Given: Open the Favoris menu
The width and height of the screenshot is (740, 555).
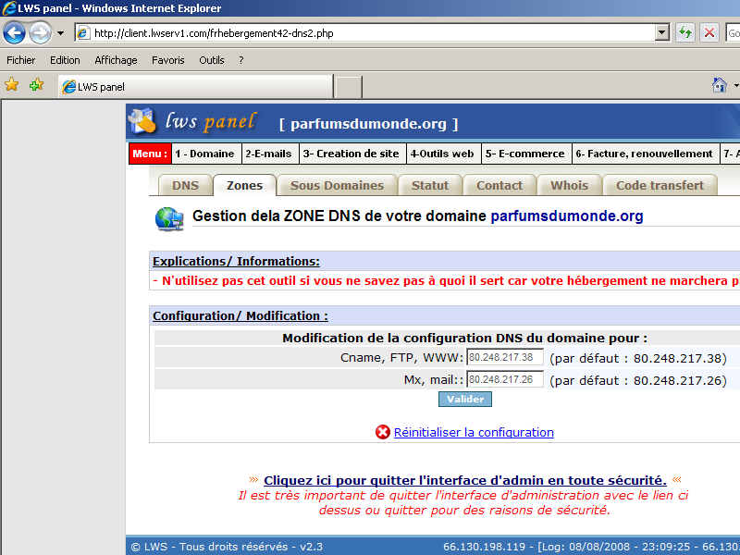Looking at the screenshot, I should point(167,60).
